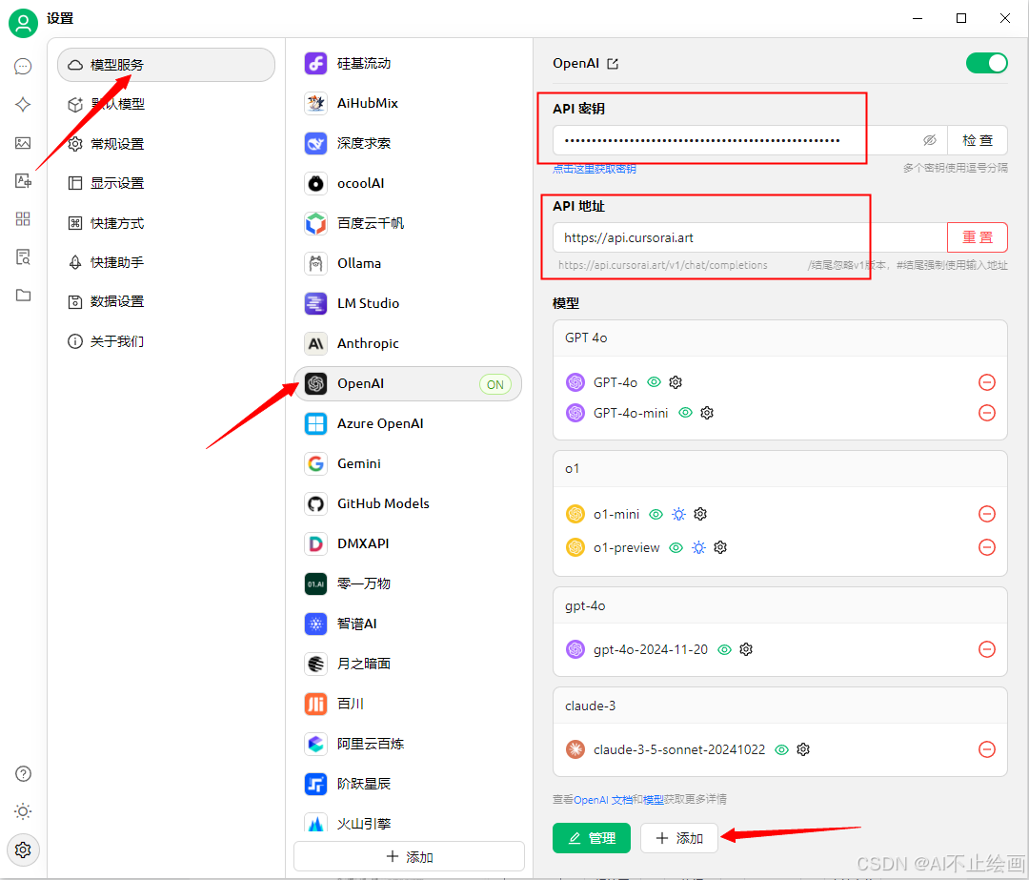Select the 深度求索 provider
The width and height of the screenshot is (1029, 880).
tap(408, 143)
